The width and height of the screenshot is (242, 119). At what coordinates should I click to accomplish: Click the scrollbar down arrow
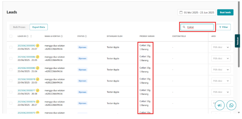(x=239, y=112)
